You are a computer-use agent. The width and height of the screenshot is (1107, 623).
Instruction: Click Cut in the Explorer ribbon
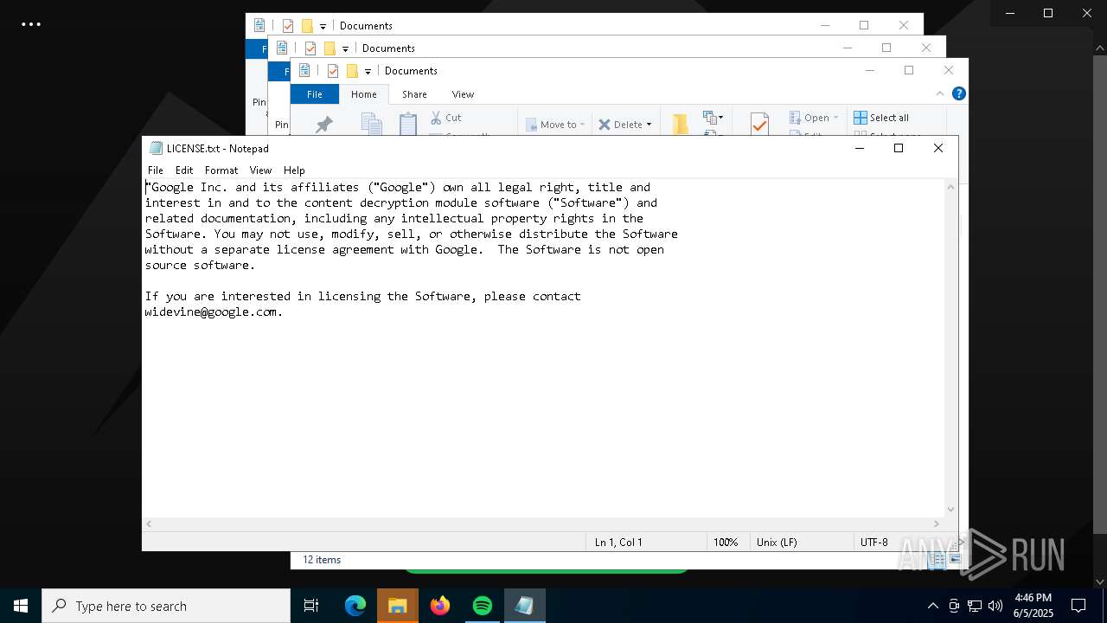(446, 118)
